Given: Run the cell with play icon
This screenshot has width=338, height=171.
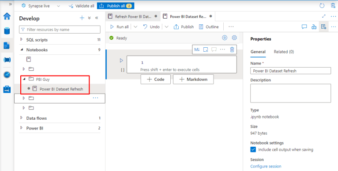Looking at the screenshot, I should [x=121, y=61].
